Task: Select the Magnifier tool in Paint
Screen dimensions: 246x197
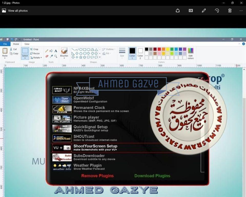Action: coord(56,56)
